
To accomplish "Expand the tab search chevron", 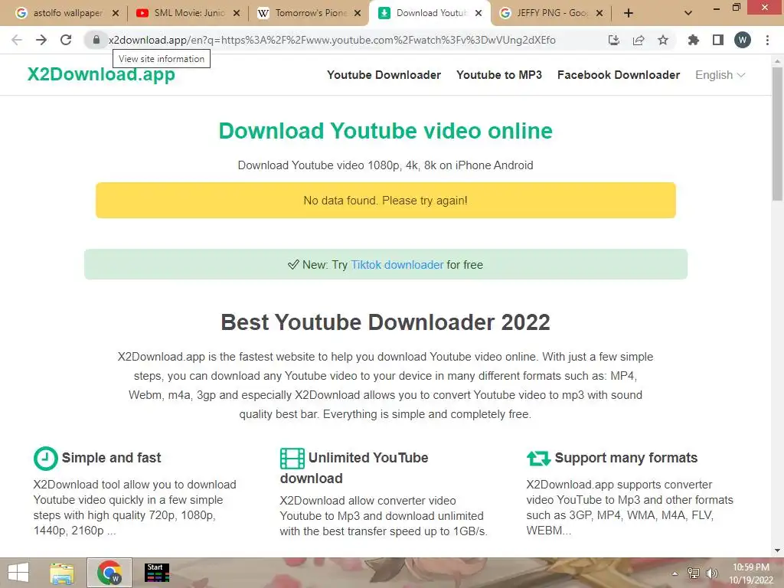I will click(688, 13).
